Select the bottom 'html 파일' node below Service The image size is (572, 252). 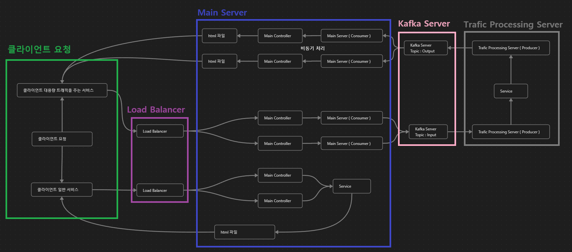tap(245, 232)
